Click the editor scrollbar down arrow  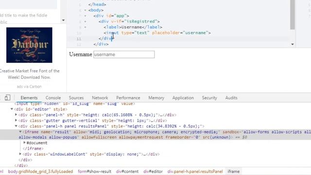coord(293,44)
